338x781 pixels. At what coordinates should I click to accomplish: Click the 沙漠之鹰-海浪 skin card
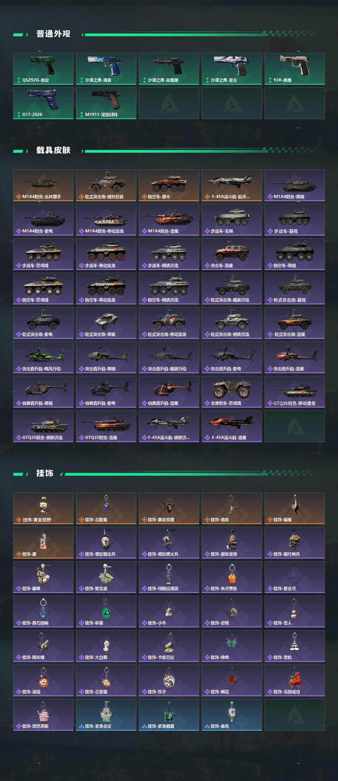point(106,69)
